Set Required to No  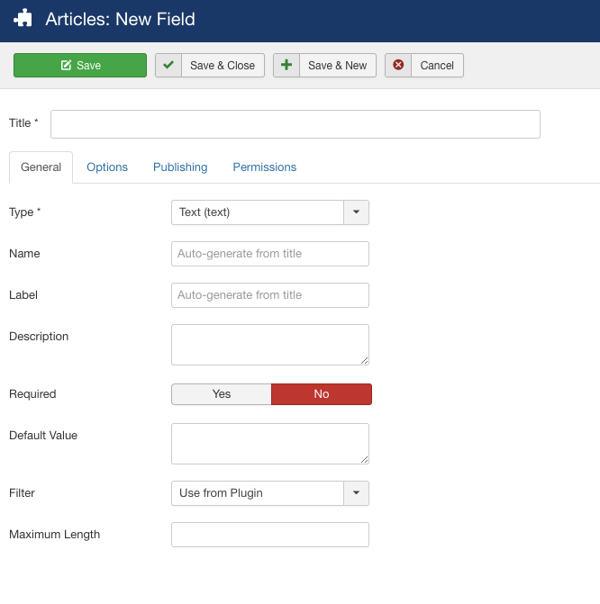coord(321,394)
